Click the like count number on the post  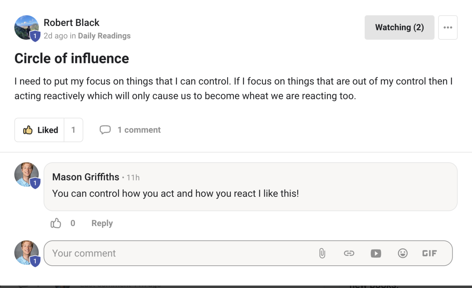coord(73,130)
